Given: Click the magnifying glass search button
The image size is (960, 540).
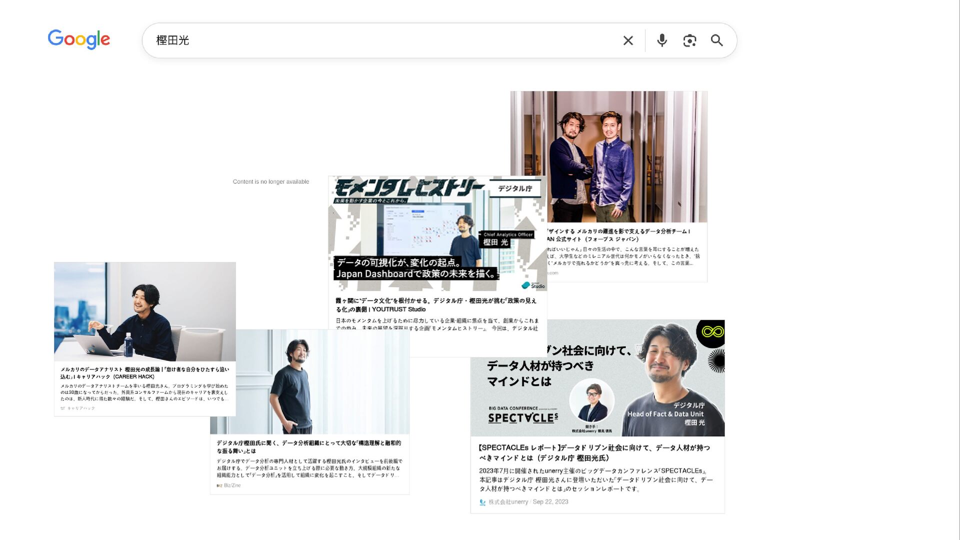Looking at the screenshot, I should click(716, 40).
